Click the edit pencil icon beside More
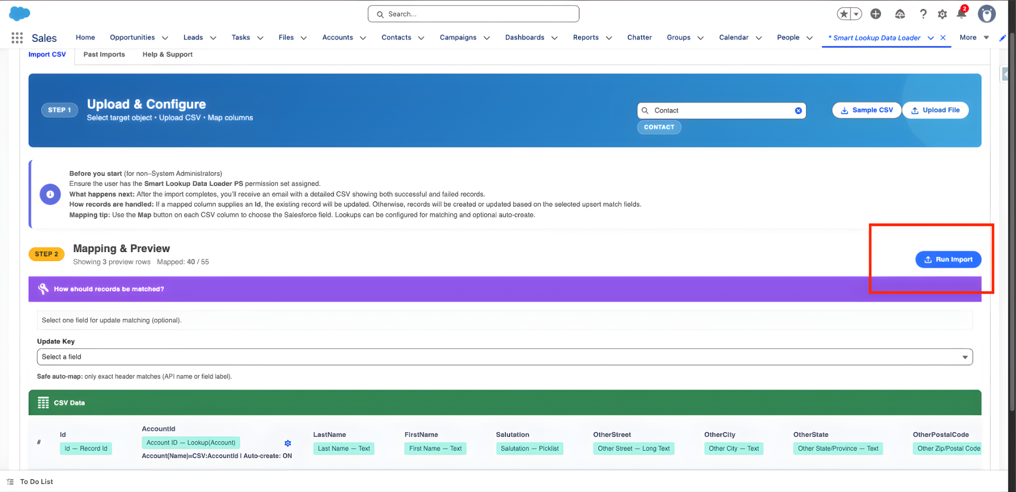 (x=1002, y=38)
